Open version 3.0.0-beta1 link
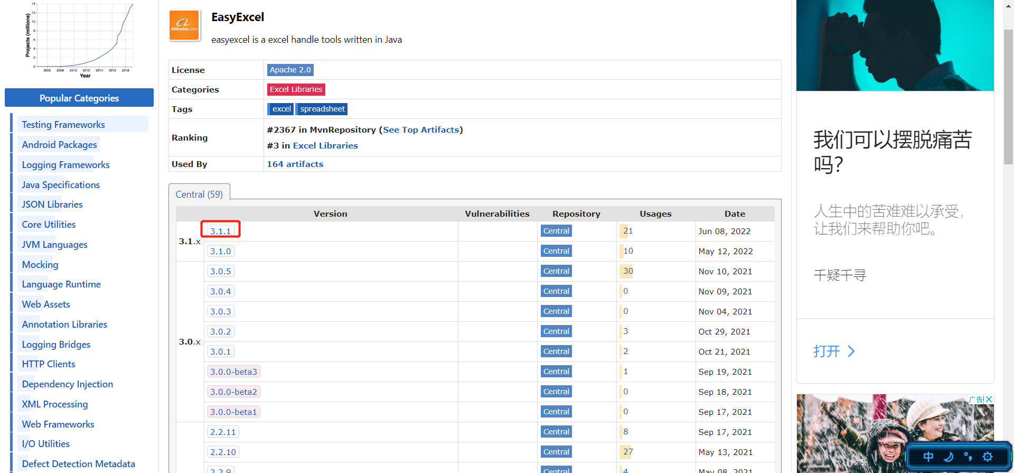The height and width of the screenshot is (473, 1014). 233,412
